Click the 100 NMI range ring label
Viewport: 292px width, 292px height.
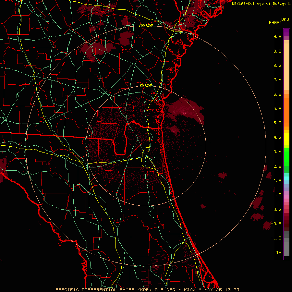coord(146,26)
